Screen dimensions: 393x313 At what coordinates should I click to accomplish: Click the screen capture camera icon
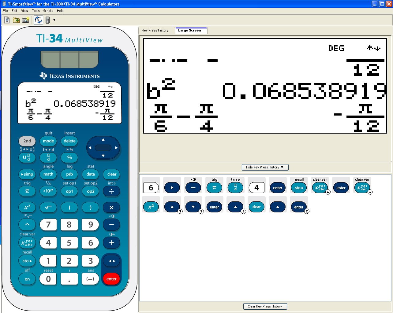[x=26, y=20]
